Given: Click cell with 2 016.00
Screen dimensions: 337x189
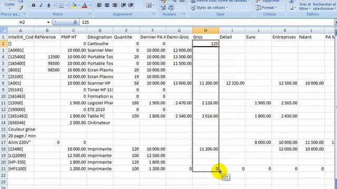Looking at the screenshot, I should (206, 116).
